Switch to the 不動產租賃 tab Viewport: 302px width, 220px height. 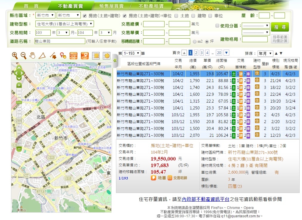click(151, 6)
